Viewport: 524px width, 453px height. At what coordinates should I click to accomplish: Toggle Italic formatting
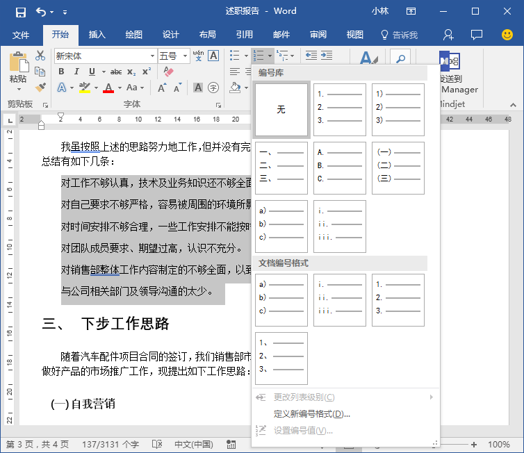[76, 72]
